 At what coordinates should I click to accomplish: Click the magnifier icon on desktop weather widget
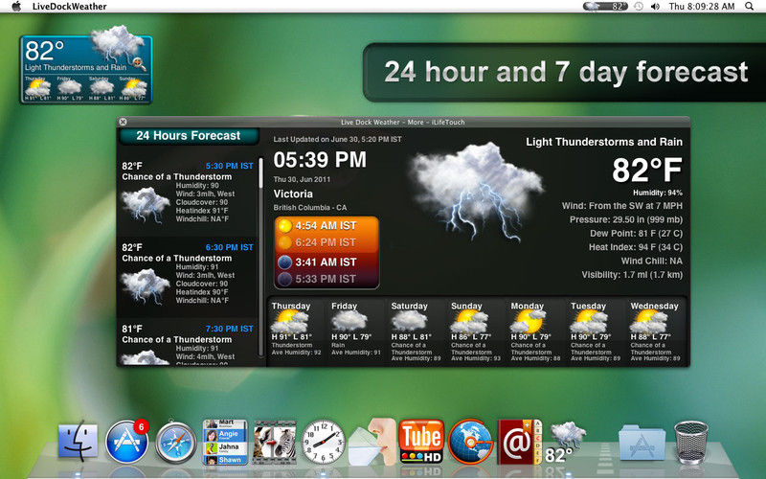[x=138, y=63]
